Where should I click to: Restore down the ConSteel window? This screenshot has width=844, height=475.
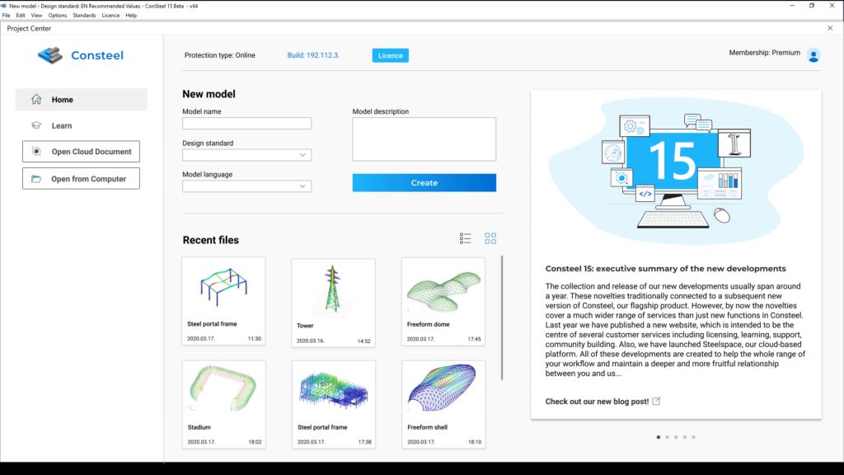(812, 6)
